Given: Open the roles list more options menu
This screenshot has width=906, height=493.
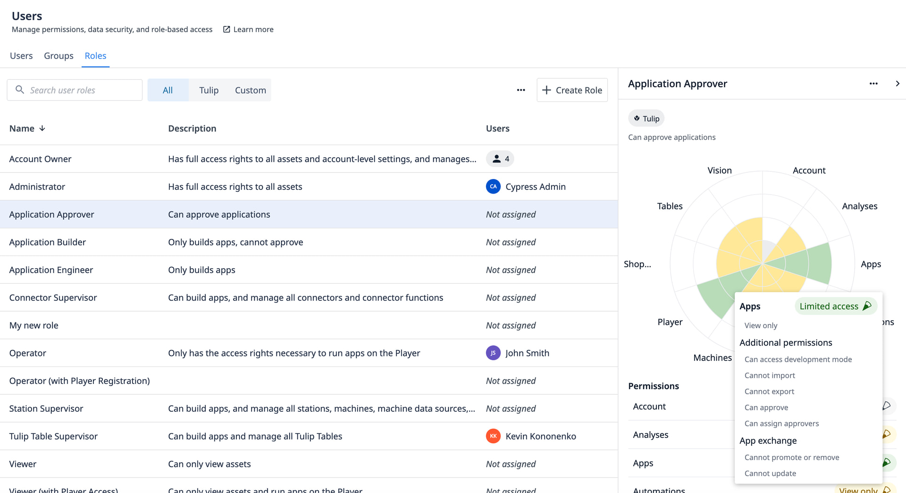Looking at the screenshot, I should tap(521, 90).
